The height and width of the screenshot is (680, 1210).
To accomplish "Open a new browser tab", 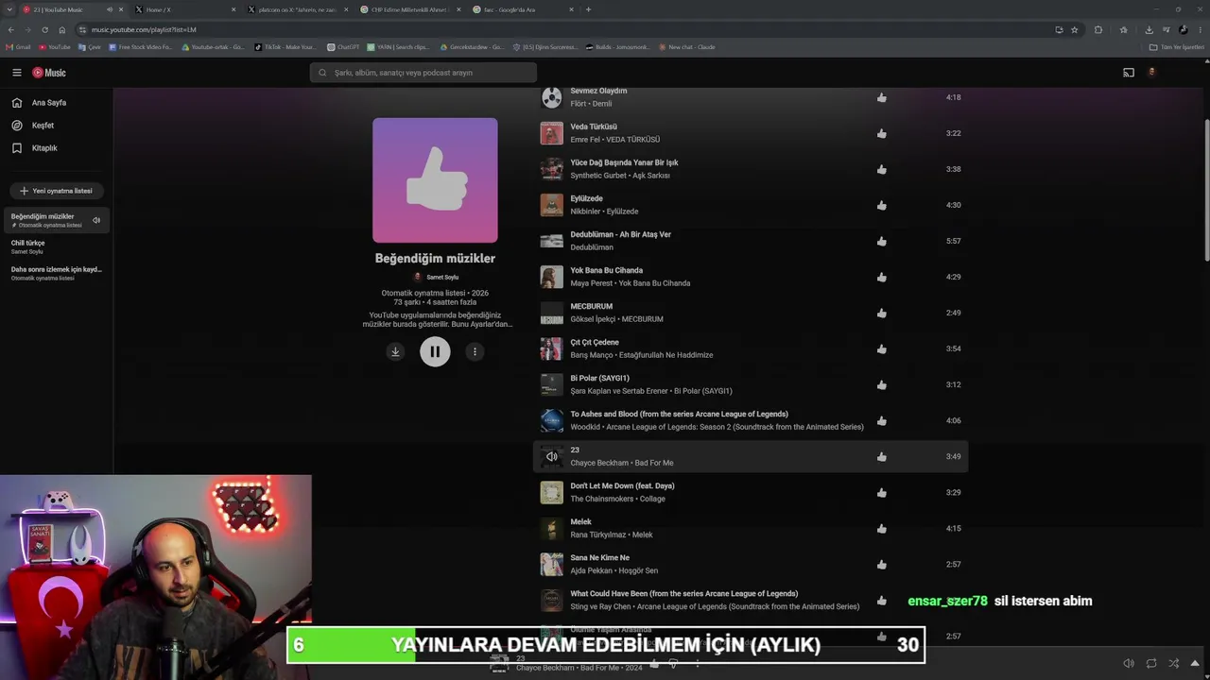I will click(588, 9).
